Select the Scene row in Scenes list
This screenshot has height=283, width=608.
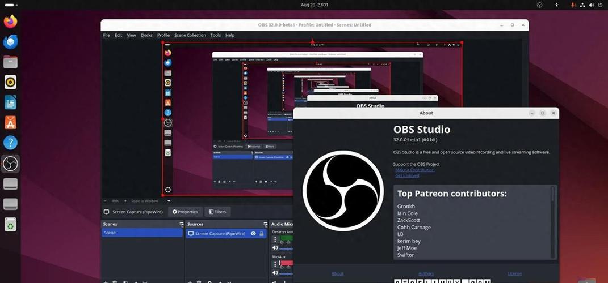[142, 233]
